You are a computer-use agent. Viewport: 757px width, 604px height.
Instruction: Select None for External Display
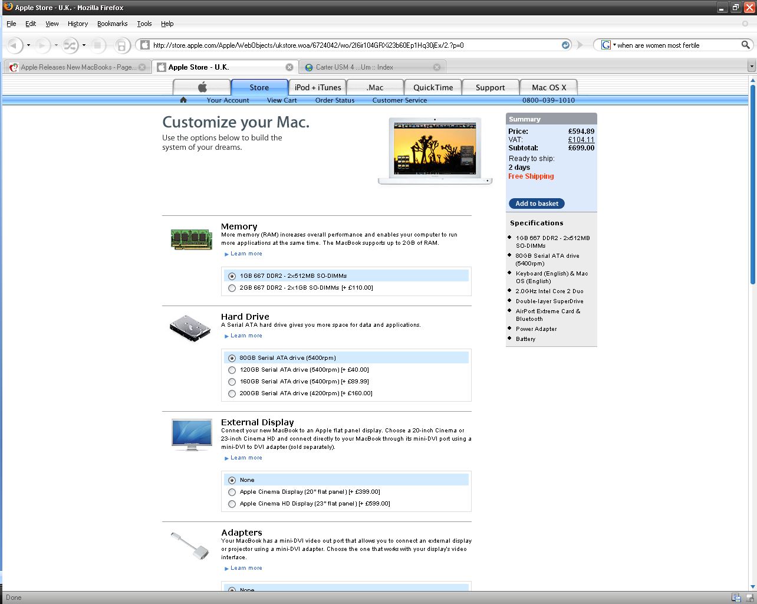(232, 480)
